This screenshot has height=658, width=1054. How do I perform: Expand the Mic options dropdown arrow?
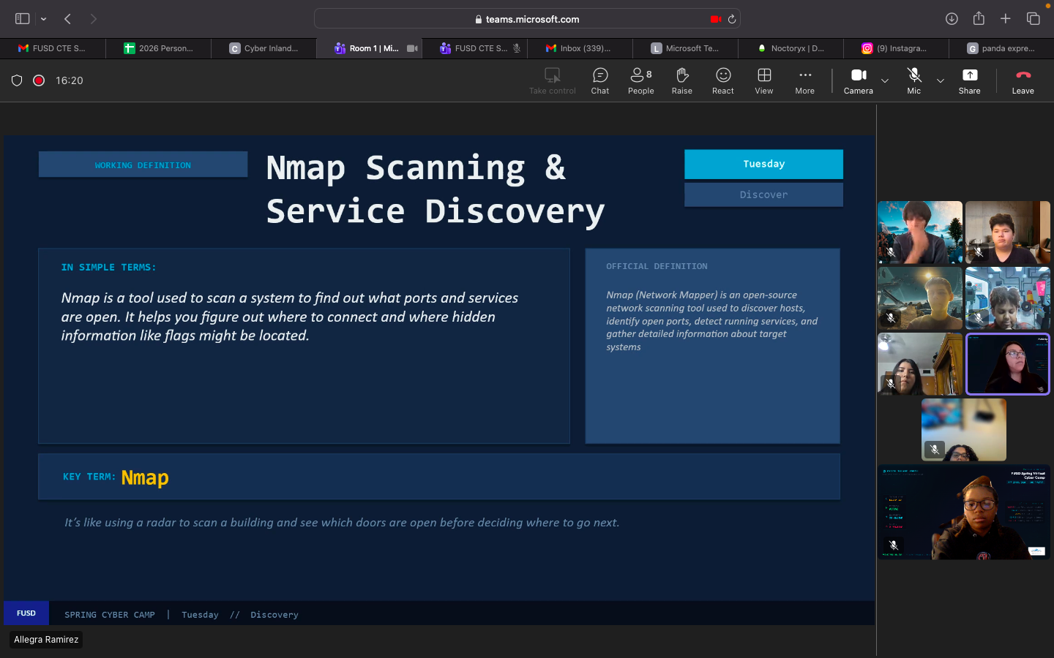[941, 80]
